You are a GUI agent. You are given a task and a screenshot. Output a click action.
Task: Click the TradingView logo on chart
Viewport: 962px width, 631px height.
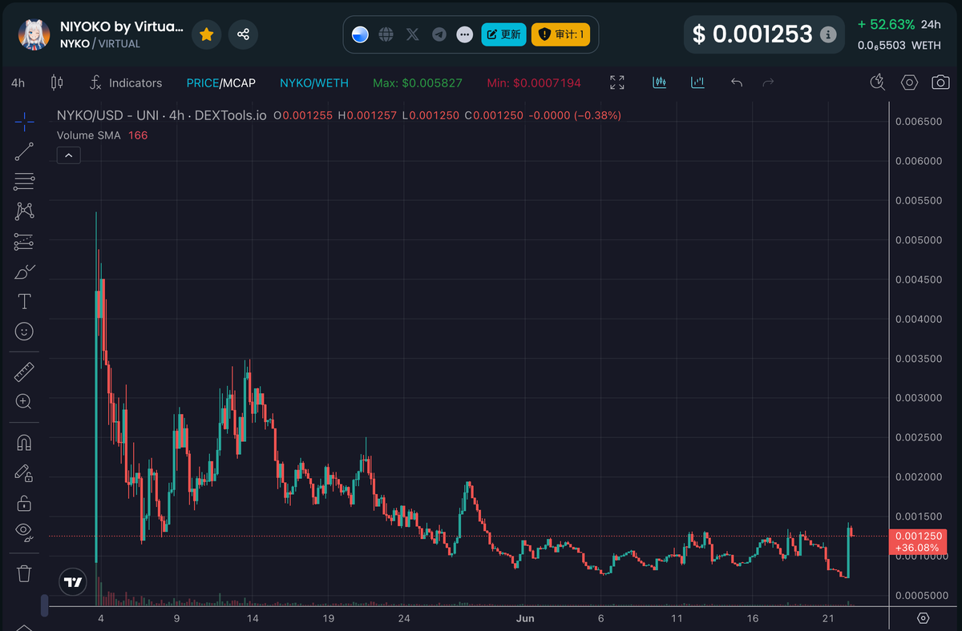(73, 582)
